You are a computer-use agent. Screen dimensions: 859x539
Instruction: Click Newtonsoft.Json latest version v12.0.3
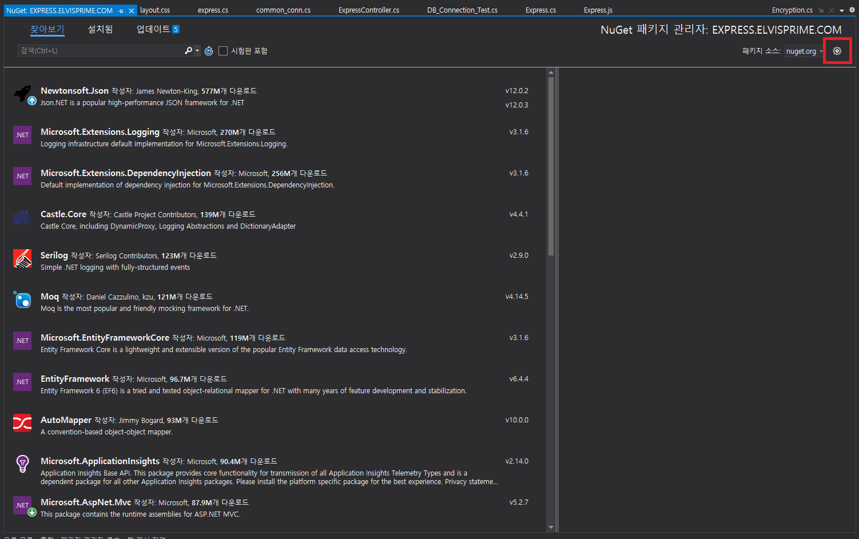pos(516,105)
